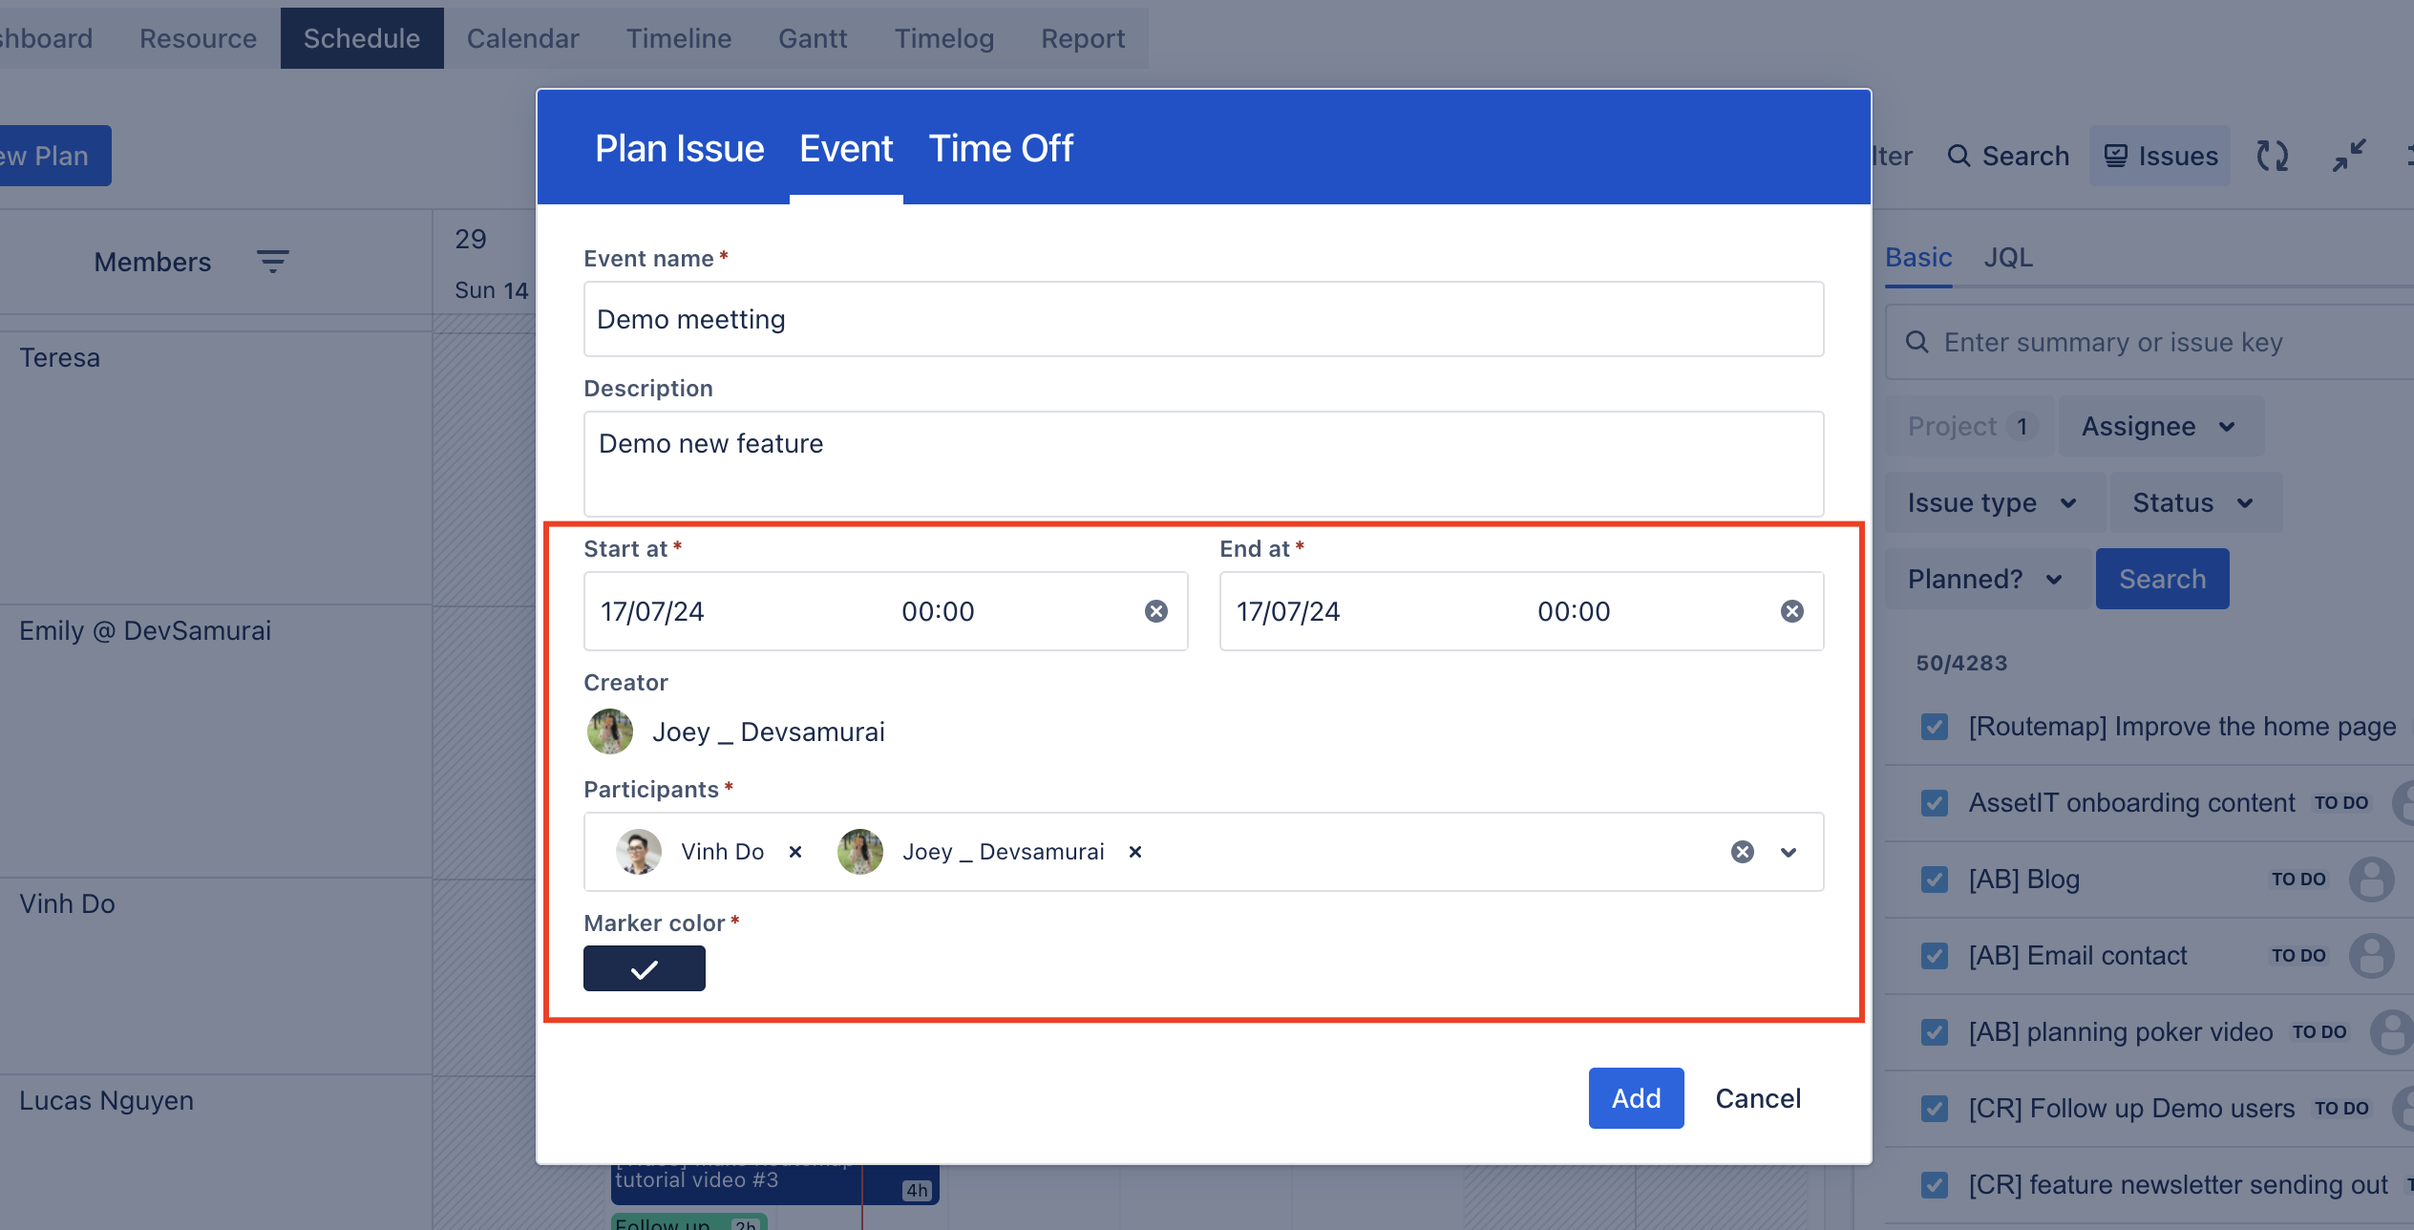Clear the Start at date field
This screenshot has width=2414, height=1230.
pos(1155,611)
